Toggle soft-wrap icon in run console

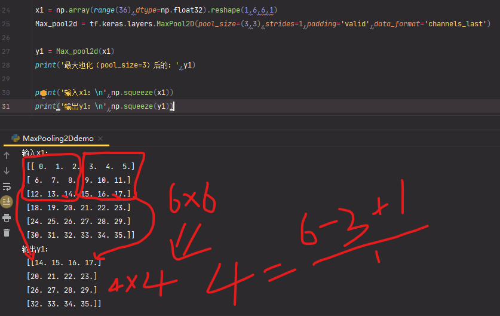7,186
